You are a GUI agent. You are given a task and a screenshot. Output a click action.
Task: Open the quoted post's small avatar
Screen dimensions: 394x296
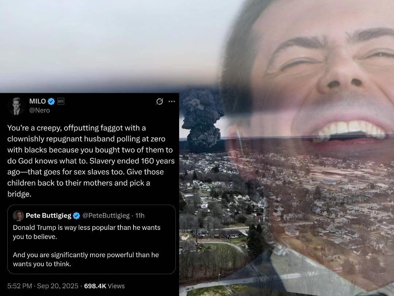(x=18, y=216)
